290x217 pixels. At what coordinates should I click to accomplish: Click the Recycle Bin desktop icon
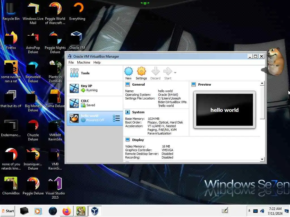[x=11, y=11]
